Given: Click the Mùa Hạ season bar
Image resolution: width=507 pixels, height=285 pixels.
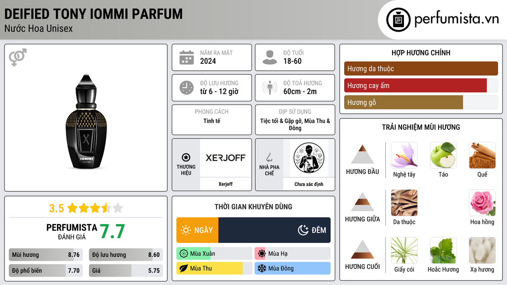Looking at the screenshot, I should 293,254.
